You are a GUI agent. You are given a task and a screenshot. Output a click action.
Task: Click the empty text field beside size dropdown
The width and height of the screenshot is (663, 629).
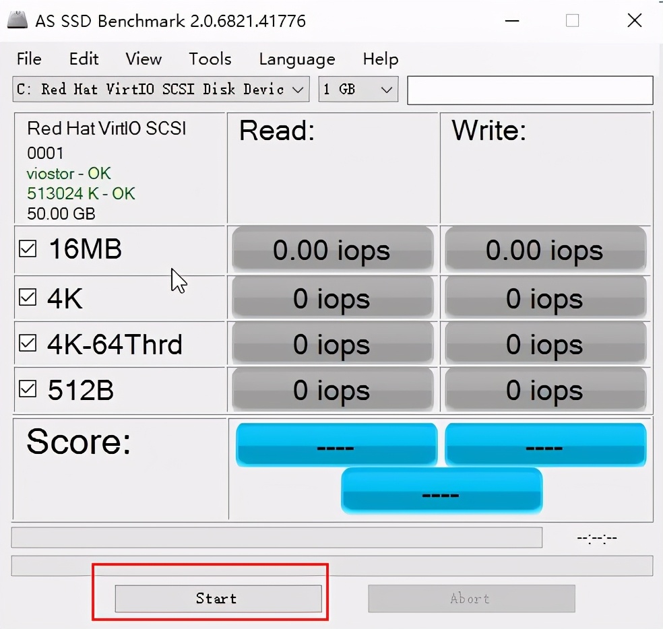click(530, 90)
